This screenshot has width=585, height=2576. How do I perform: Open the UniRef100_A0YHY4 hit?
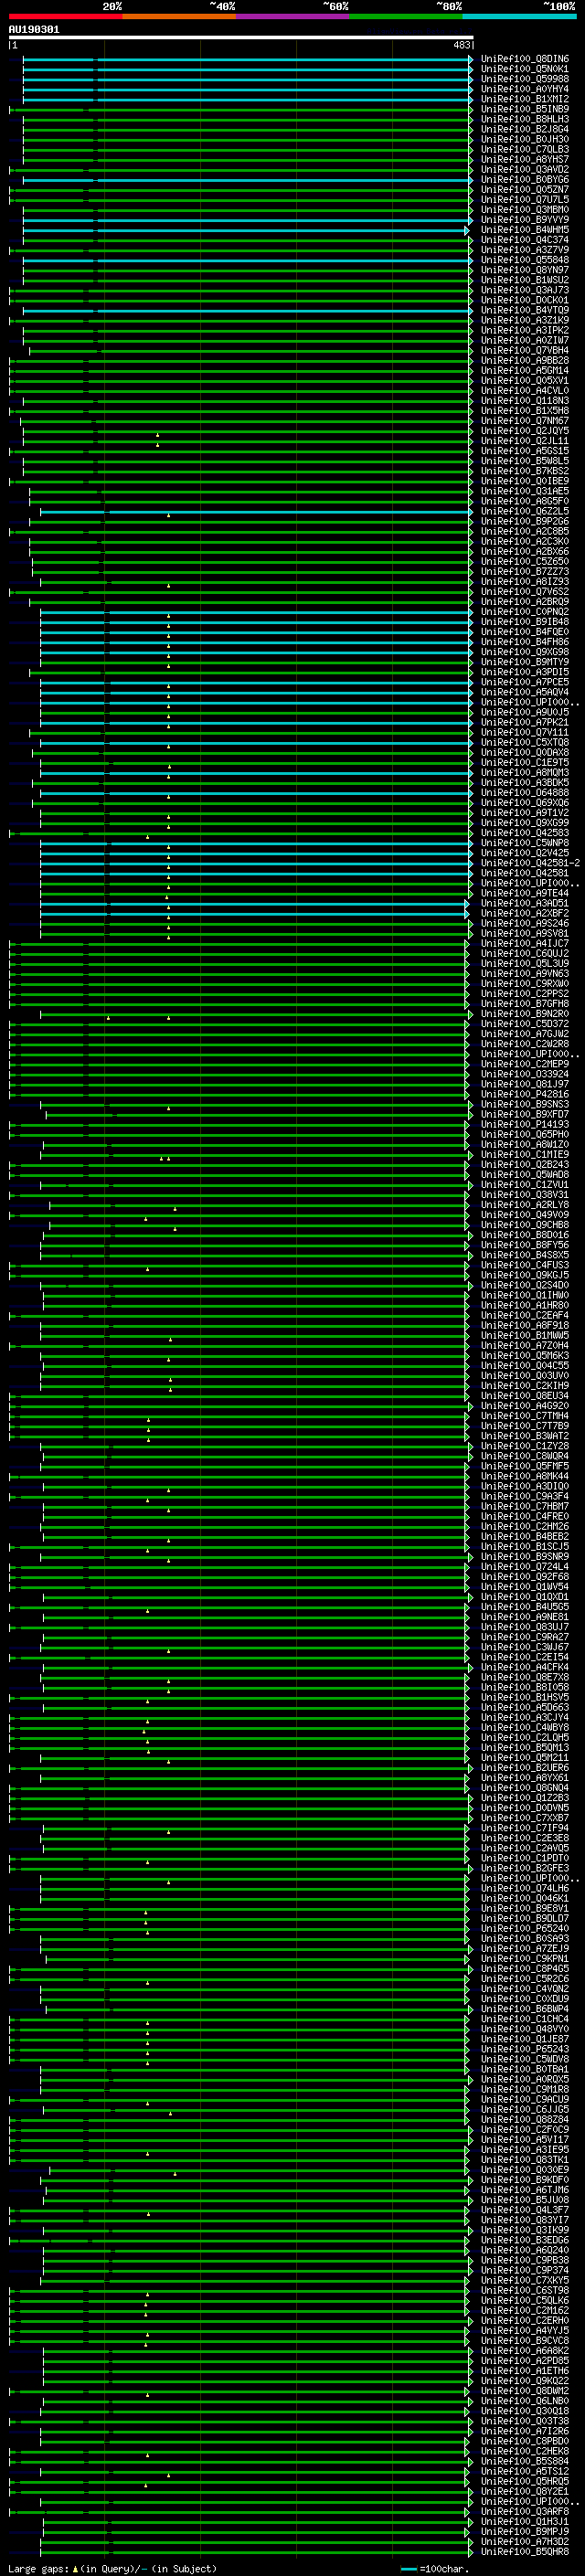(525, 89)
